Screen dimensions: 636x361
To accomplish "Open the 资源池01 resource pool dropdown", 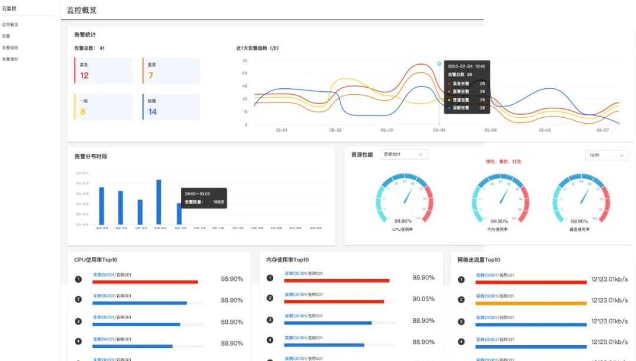I will click(x=403, y=154).
